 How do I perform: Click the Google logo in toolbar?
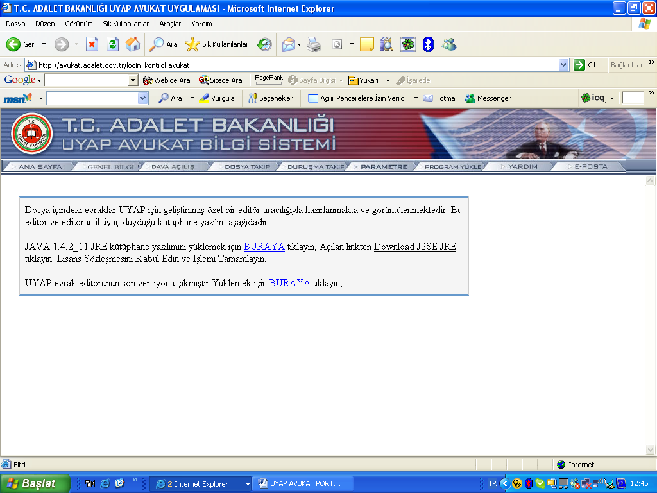pos(20,80)
